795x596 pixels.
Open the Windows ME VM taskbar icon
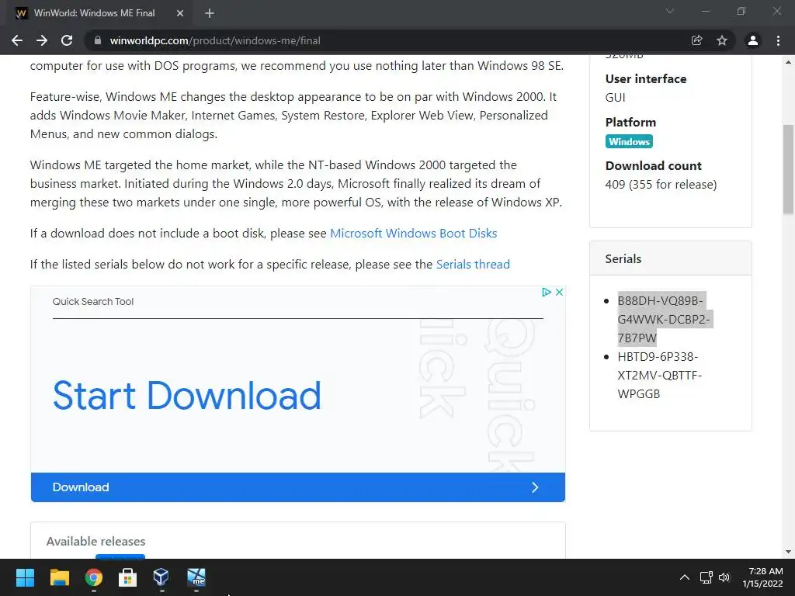point(196,577)
